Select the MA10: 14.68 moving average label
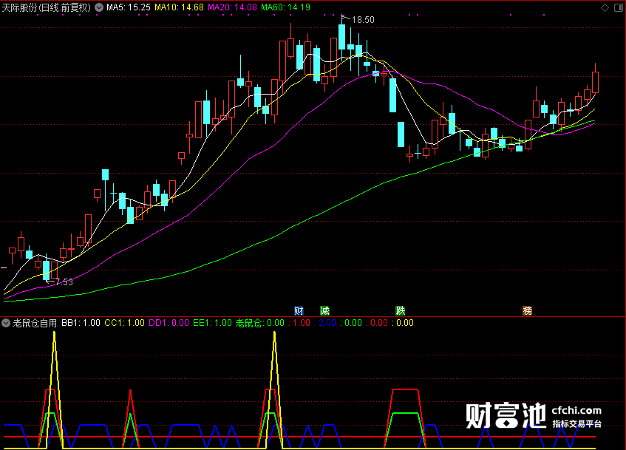This screenshot has height=450, width=626. coord(179,7)
